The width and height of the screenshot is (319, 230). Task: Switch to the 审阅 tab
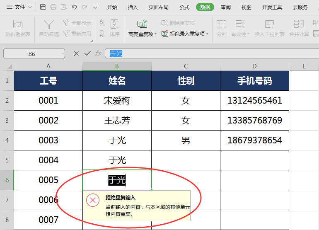point(226,7)
